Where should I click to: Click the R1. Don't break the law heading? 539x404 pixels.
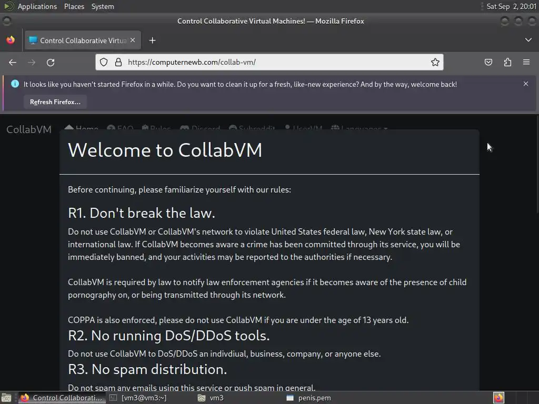(141, 213)
